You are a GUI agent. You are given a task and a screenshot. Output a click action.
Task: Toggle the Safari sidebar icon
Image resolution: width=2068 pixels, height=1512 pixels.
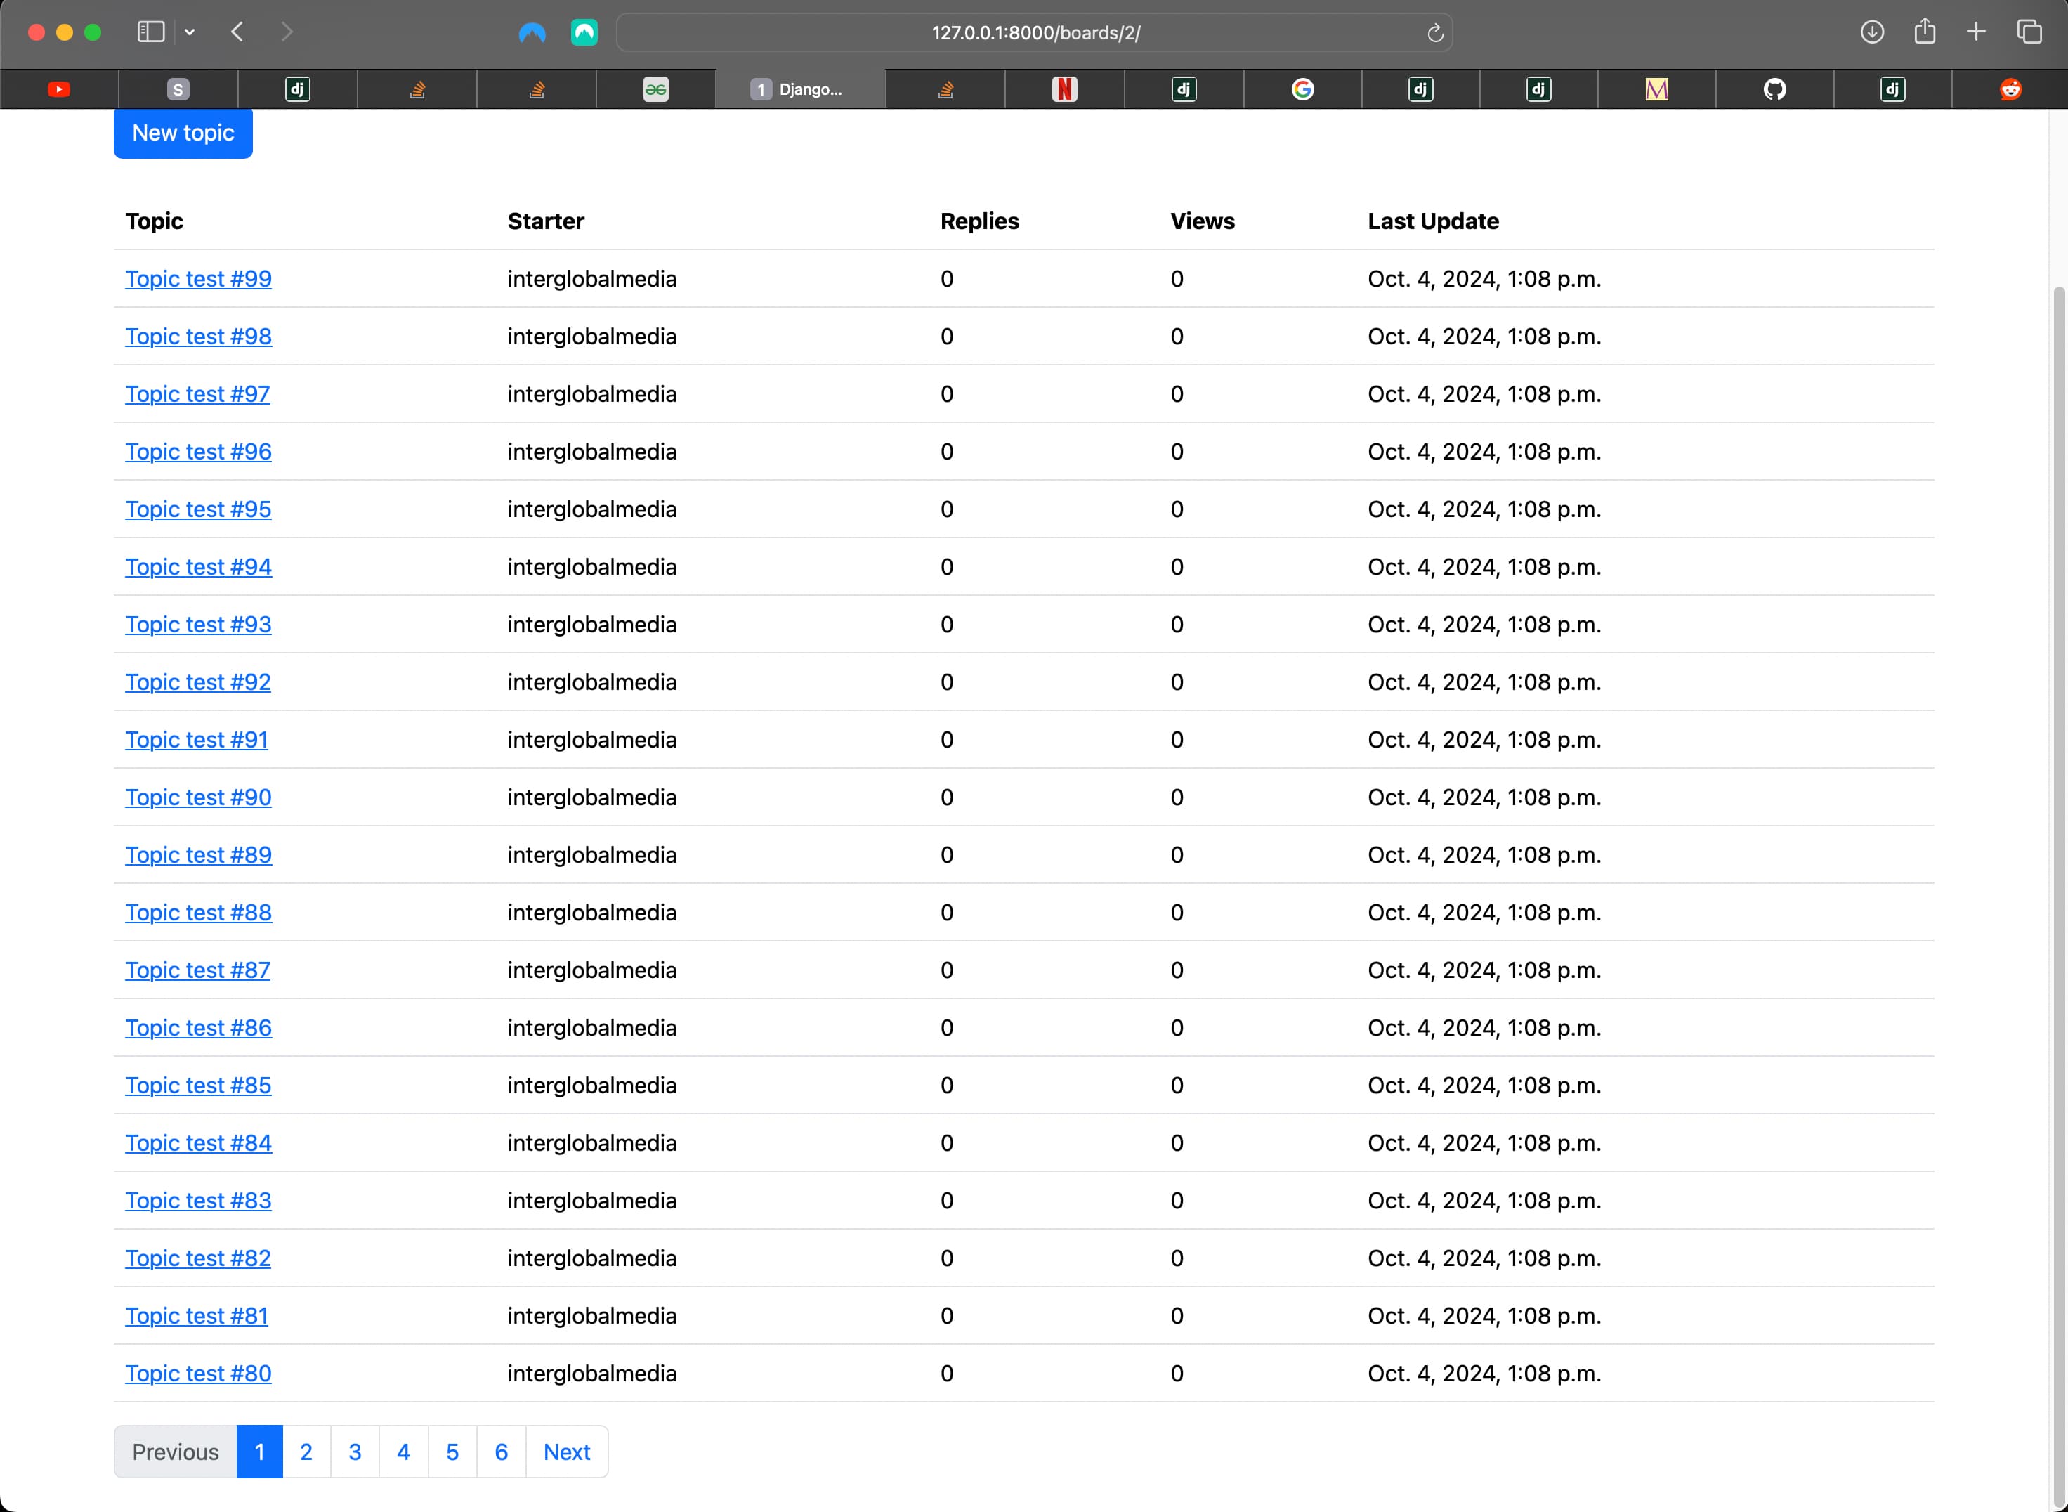click(151, 32)
